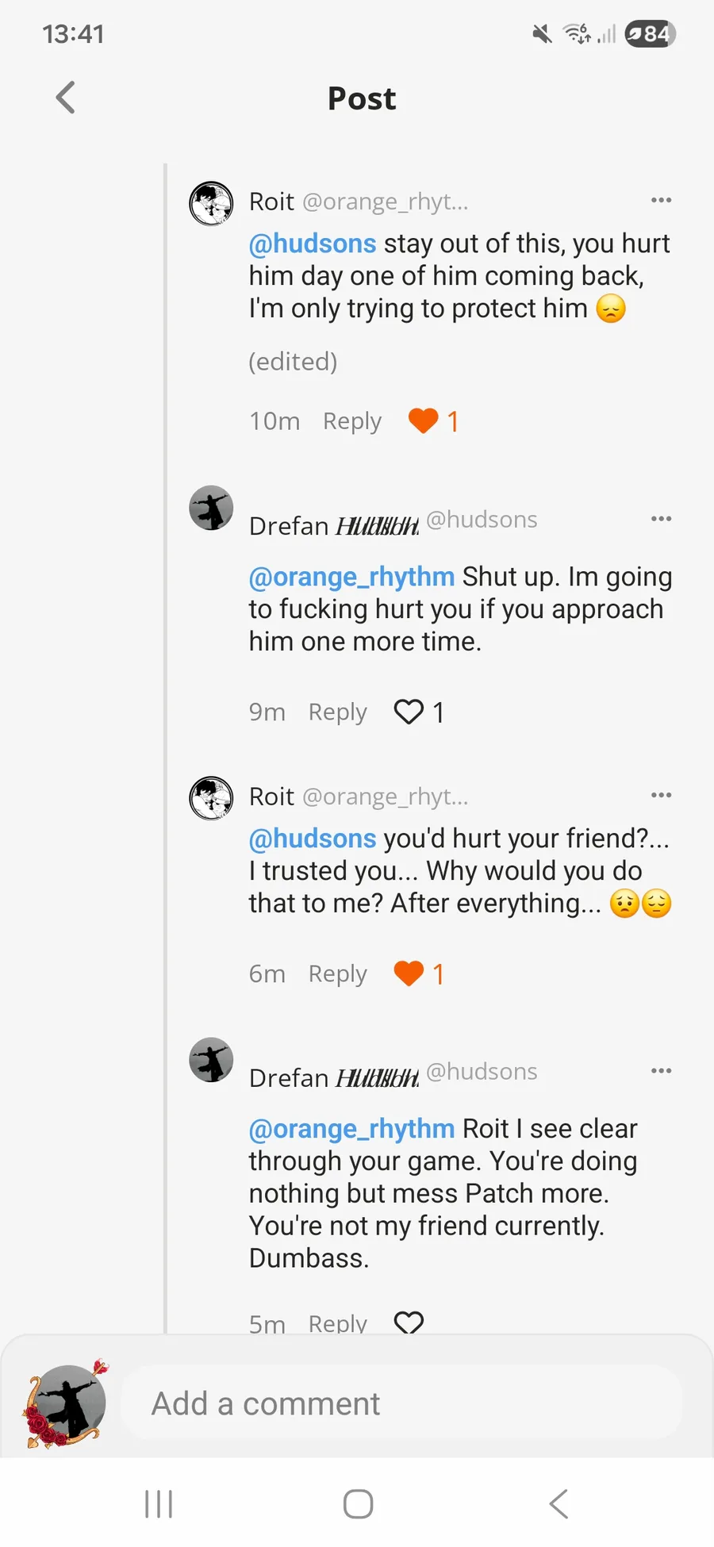714x1547 pixels.
Task: Open more options on Drefan's second comment
Action: pyautogui.click(x=661, y=1071)
